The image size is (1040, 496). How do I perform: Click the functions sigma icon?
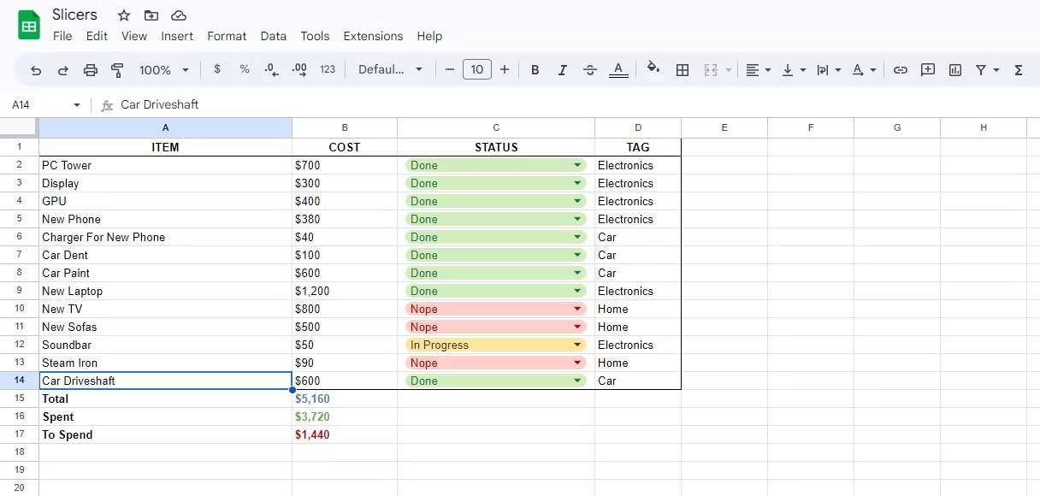(x=1018, y=70)
